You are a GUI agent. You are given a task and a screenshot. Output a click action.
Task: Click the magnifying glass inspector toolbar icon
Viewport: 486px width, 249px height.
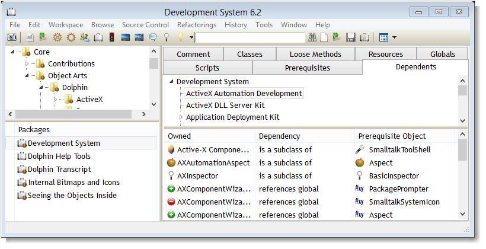167,37
